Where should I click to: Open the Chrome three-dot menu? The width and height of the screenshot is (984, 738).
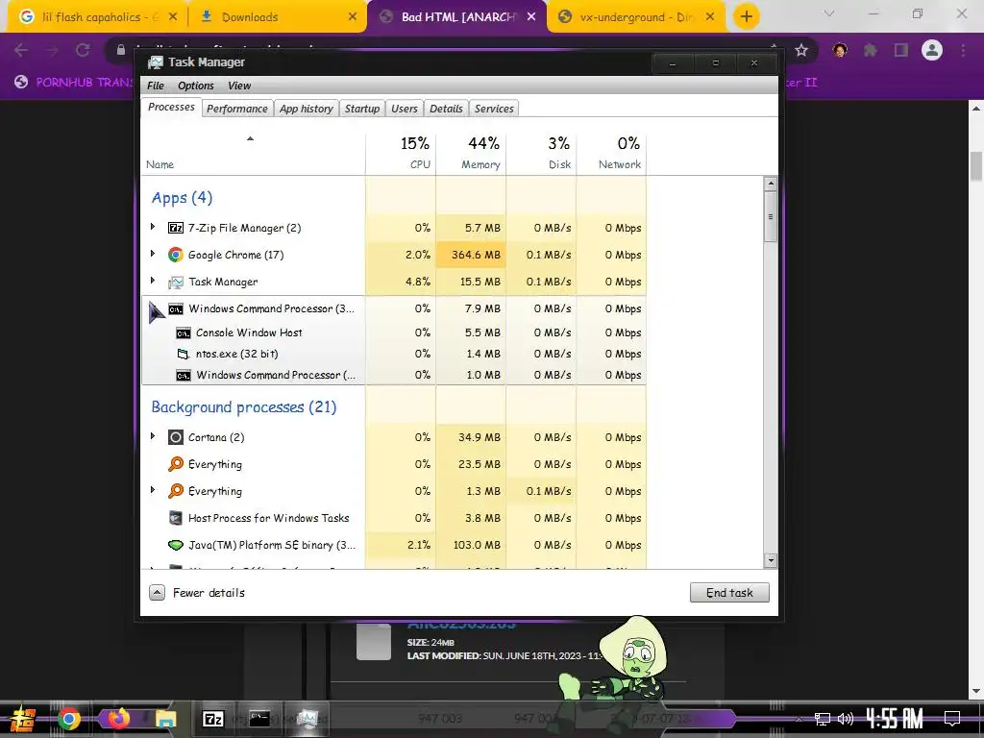click(x=963, y=50)
